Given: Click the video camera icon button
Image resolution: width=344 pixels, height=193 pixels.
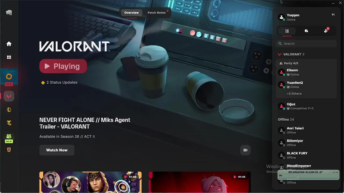Looking at the screenshot, I should click(245, 150).
